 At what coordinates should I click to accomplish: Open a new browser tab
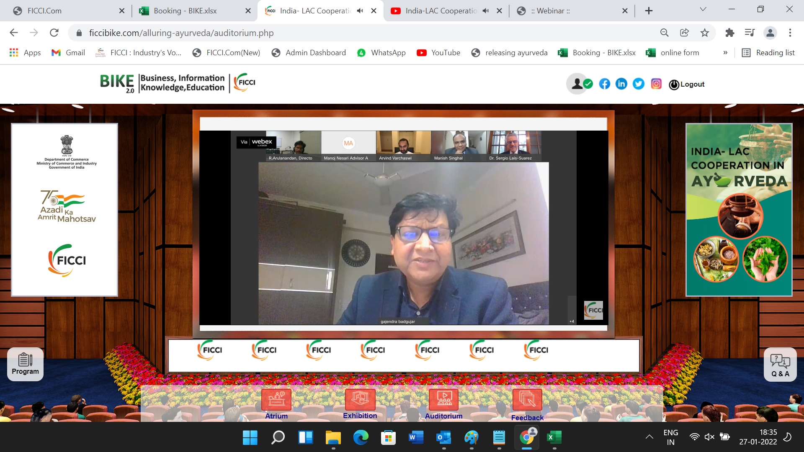[x=649, y=11]
